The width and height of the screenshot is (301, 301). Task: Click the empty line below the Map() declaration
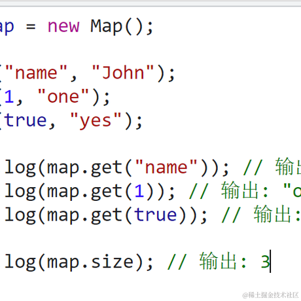[x=150, y=49]
